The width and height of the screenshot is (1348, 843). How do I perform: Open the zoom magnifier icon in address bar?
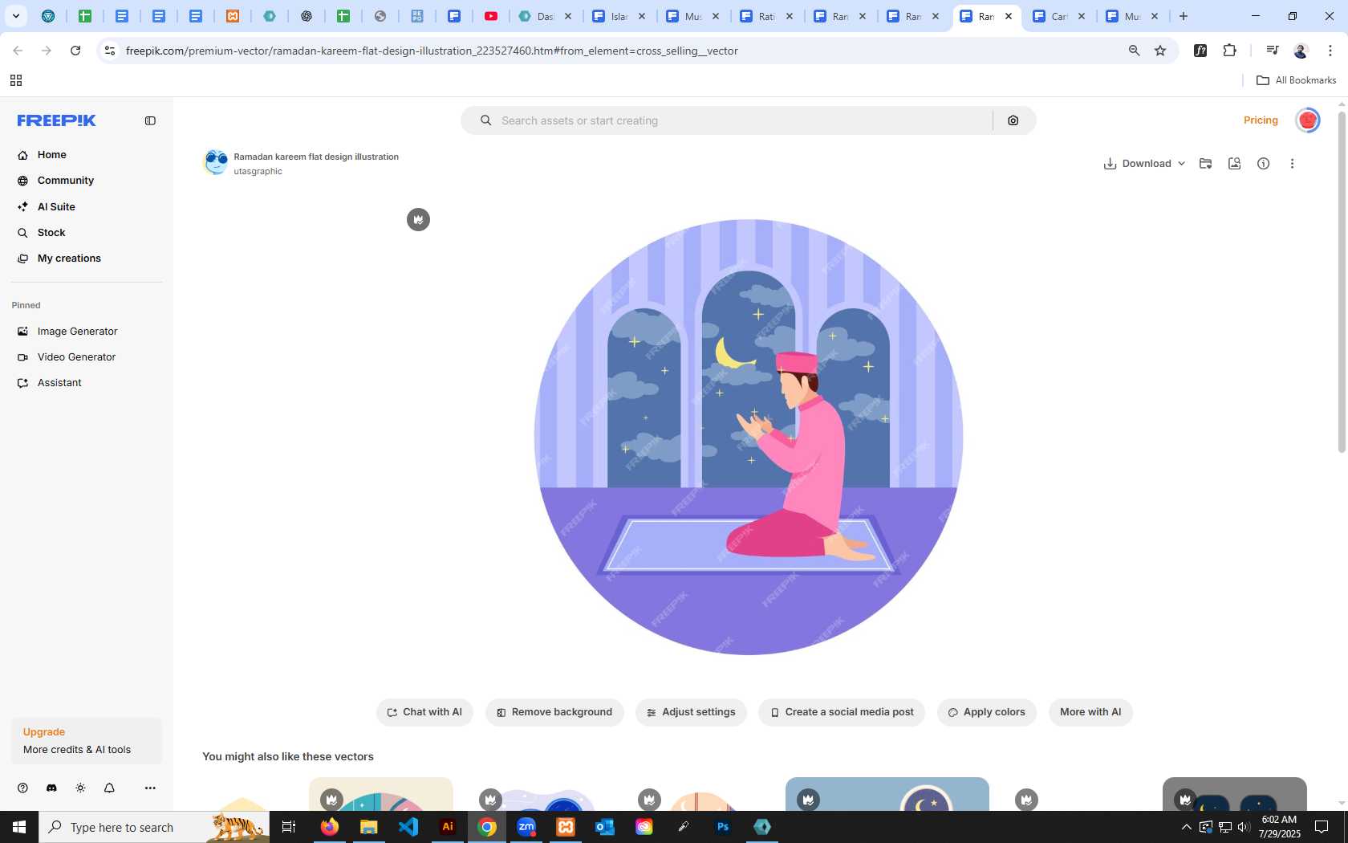[1134, 51]
